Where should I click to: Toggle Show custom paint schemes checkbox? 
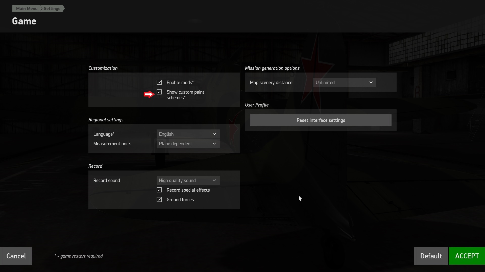coord(159,92)
